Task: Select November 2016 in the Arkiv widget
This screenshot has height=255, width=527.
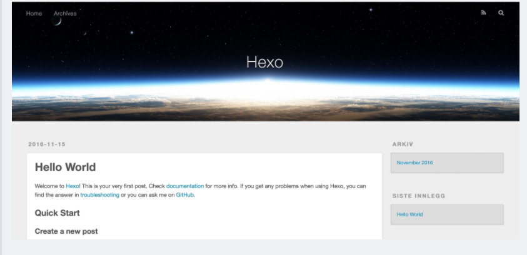Action: pos(414,162)
